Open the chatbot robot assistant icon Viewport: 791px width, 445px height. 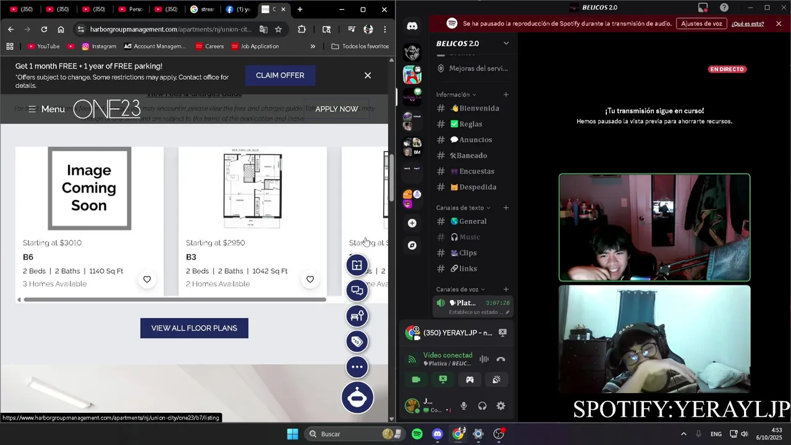click(357, 397)
